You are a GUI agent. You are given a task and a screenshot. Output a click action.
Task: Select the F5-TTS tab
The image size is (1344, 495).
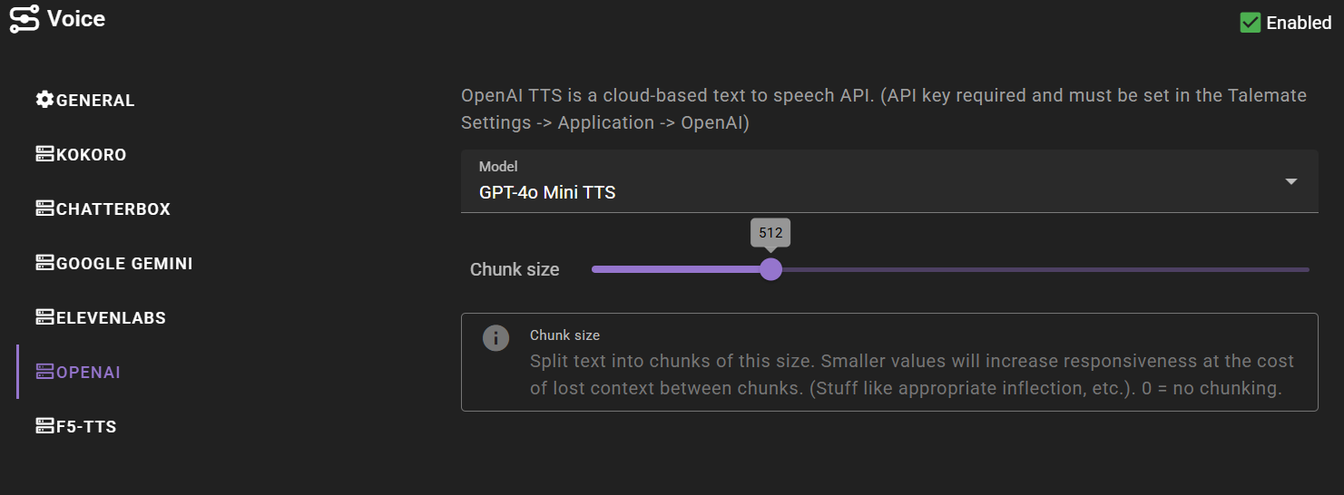pos(75,426)
